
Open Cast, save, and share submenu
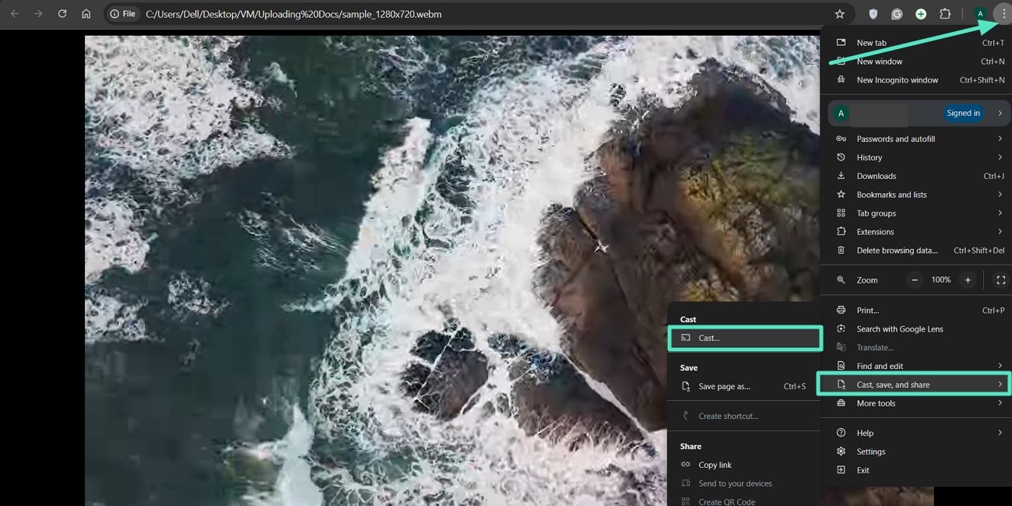913,385
